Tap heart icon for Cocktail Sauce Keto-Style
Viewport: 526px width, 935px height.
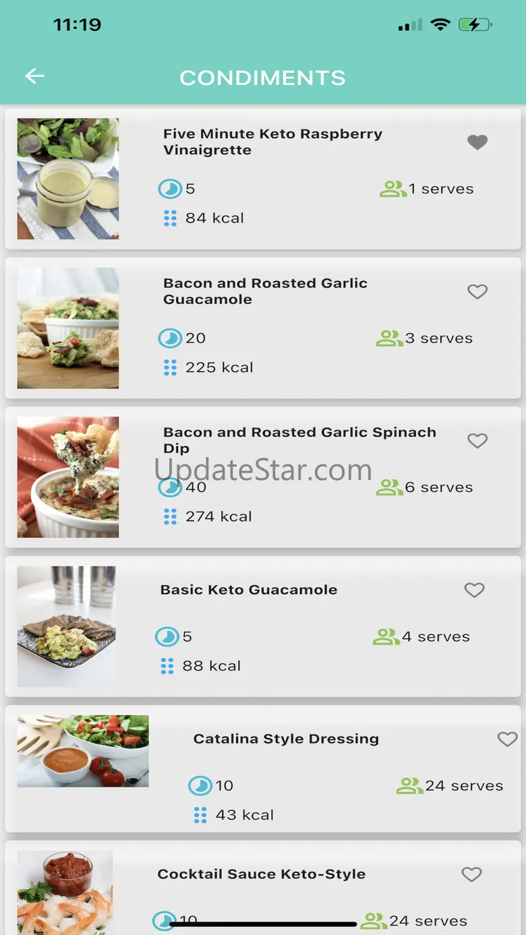472,874
